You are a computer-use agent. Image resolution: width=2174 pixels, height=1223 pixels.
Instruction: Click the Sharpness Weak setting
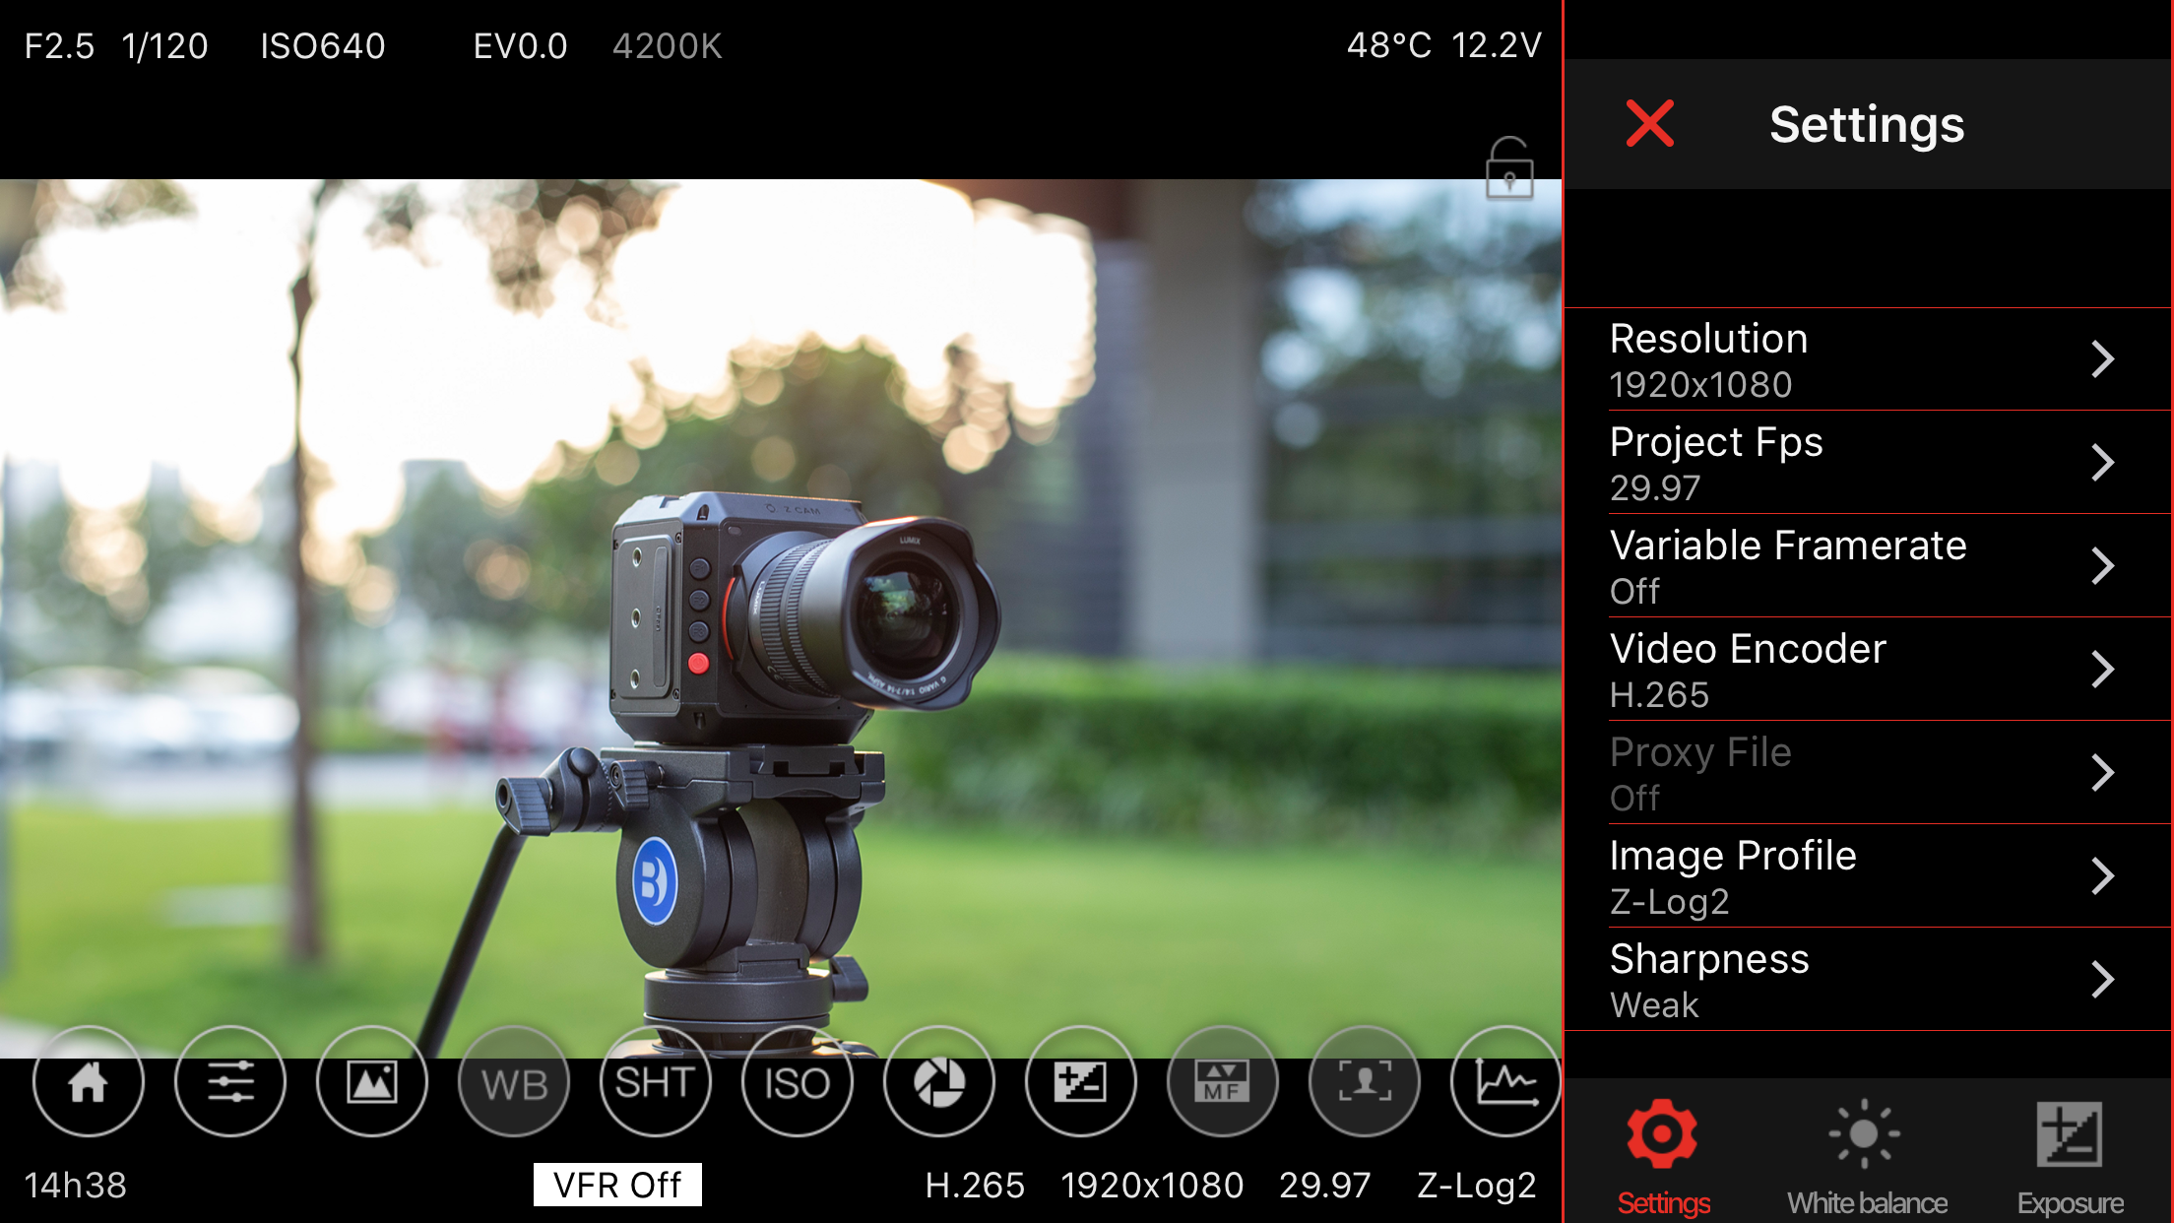point(1866,980)
